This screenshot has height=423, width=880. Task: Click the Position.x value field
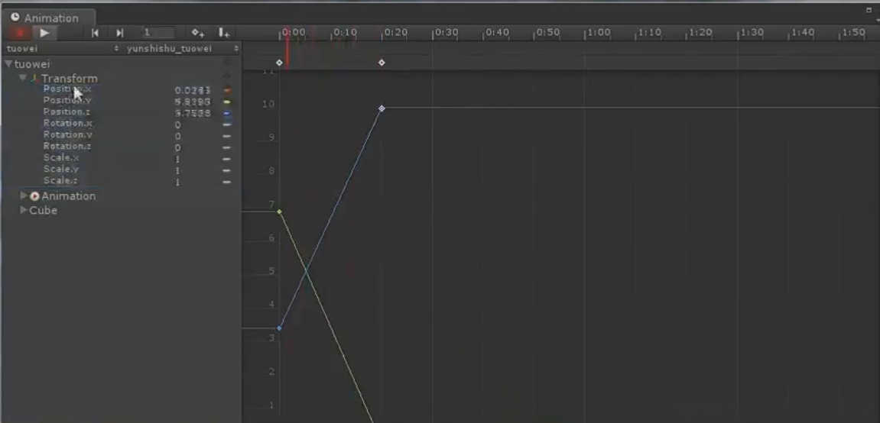(193, 90)
